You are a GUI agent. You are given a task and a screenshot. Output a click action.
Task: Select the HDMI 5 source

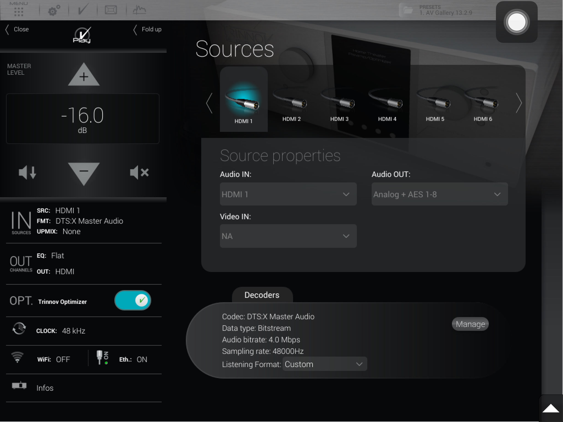[x=435, y=104]
